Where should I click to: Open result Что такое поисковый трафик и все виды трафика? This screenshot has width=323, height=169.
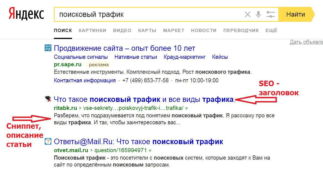pos(144,99)
